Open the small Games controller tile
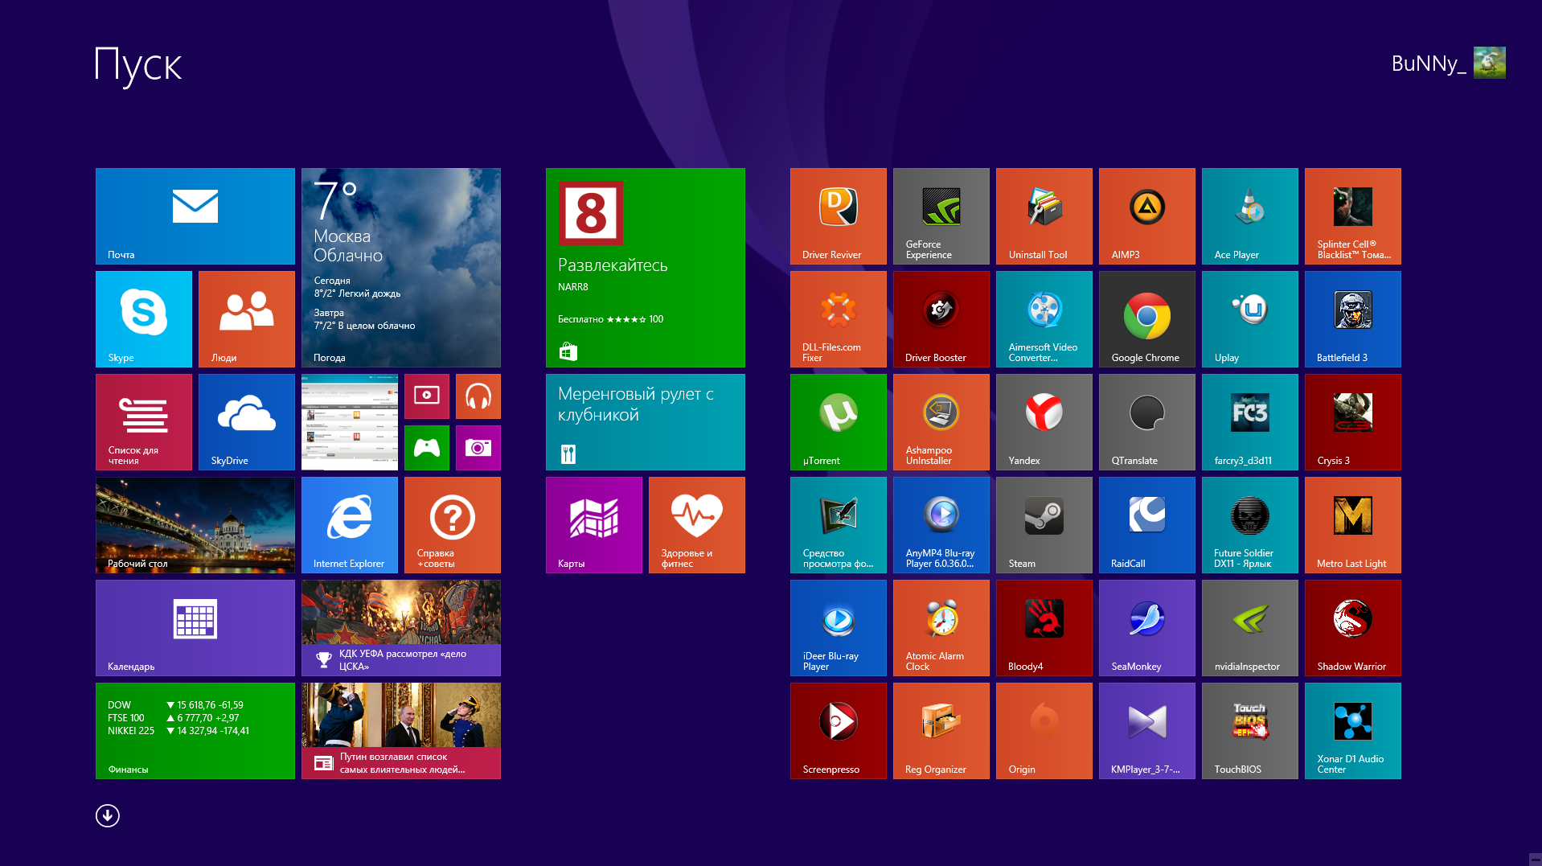1542x866 pixels. (427, 448)
